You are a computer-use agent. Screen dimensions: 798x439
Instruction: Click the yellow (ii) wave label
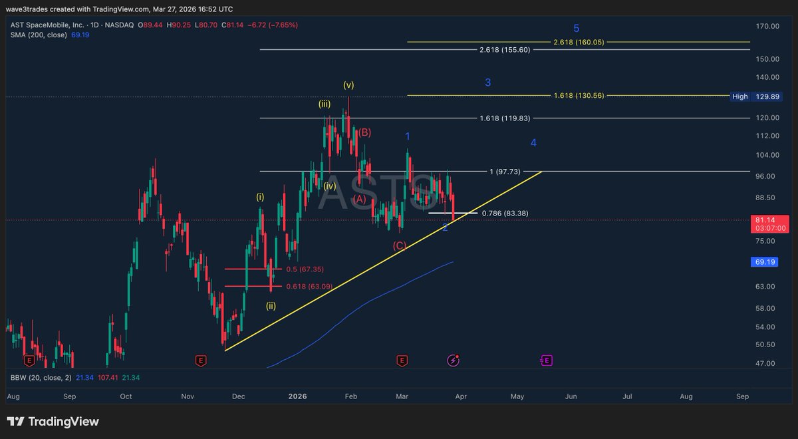point(271,306)
